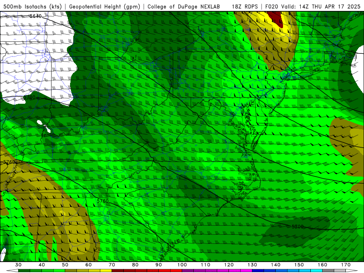Click the '130' value on the color scale
364x273 pixels.
253,265
